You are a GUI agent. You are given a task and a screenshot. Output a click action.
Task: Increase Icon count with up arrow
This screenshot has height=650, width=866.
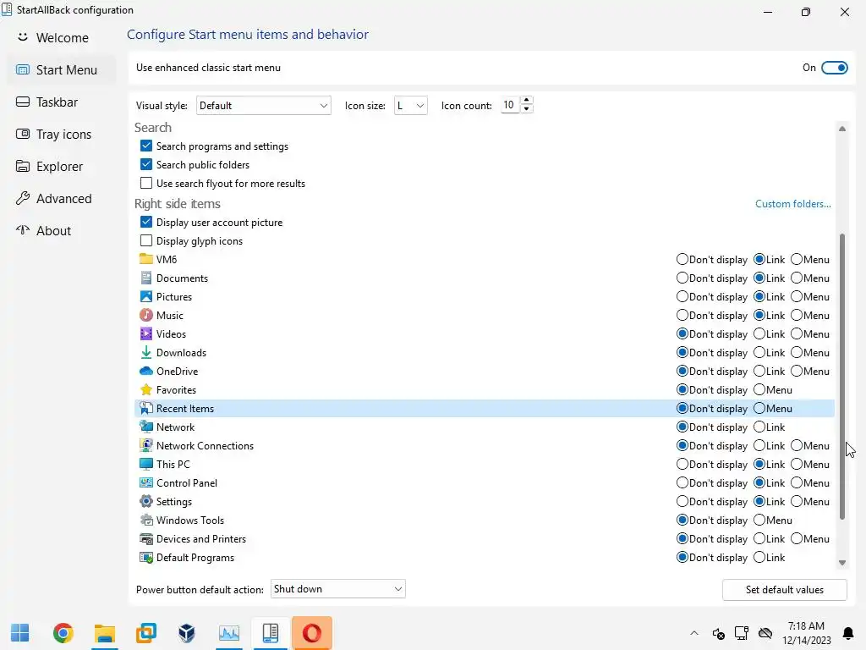(526, 101)
